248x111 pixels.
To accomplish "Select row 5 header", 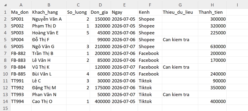I will coord(5,40).
